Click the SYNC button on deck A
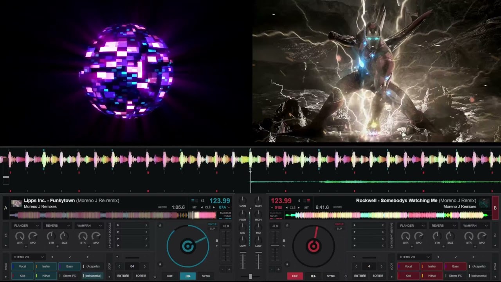The width and height of the screenshot is (501, 282). click(x=206, y=276)
